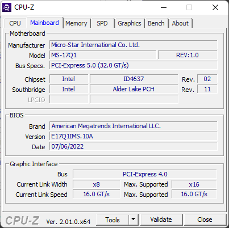Click the Chipset vendor Intel field
This screenshot has width=229, height=228.
click(69, 79)
